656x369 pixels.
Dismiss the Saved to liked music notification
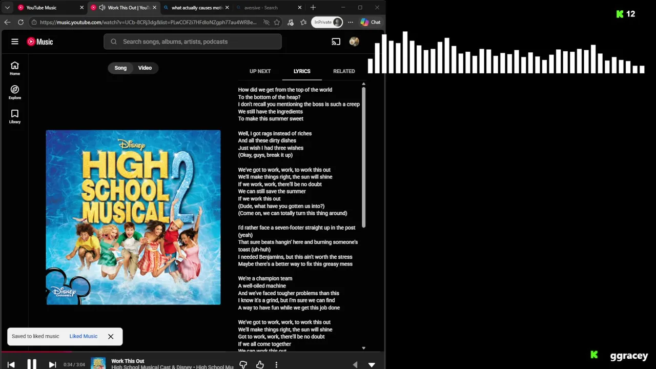tap(111, 336)
